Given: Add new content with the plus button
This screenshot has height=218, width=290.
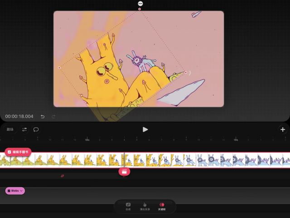Looking at the screenshot, I should point(283,129).
